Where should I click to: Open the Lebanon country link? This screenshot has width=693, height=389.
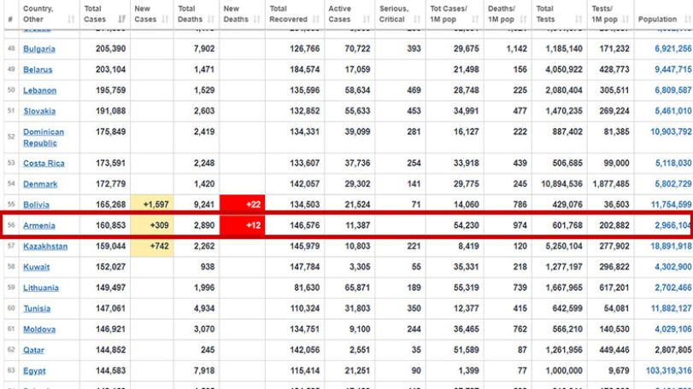40,90
